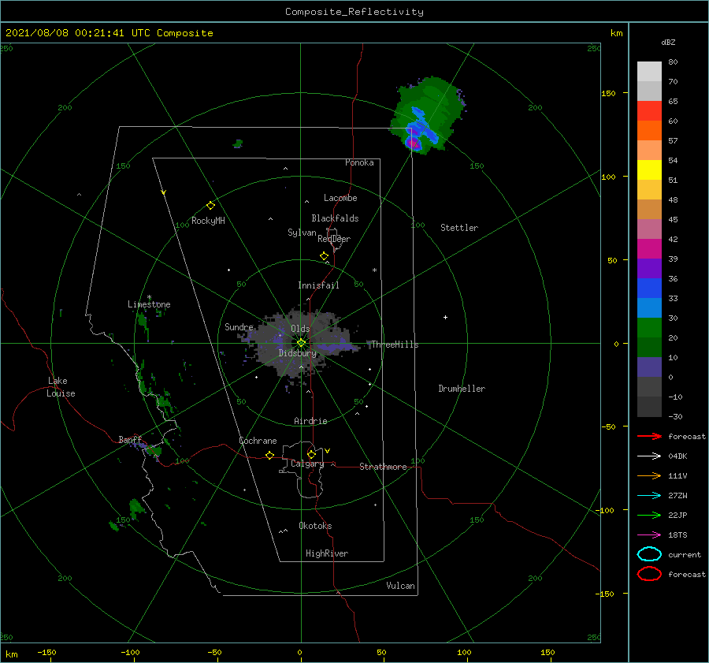Screen dimensions: 709x663
Task: Select the bright yellow 54 dBZ swatch
Action: point(649,169)
